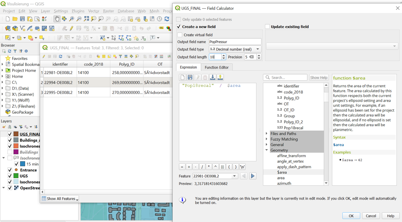Go to next feature preview arrow
402x222 pixels.
253,176
